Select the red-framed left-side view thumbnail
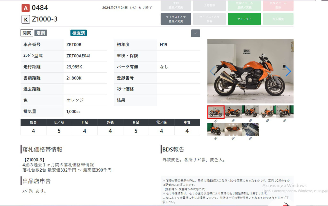 [x=216, y=112]
